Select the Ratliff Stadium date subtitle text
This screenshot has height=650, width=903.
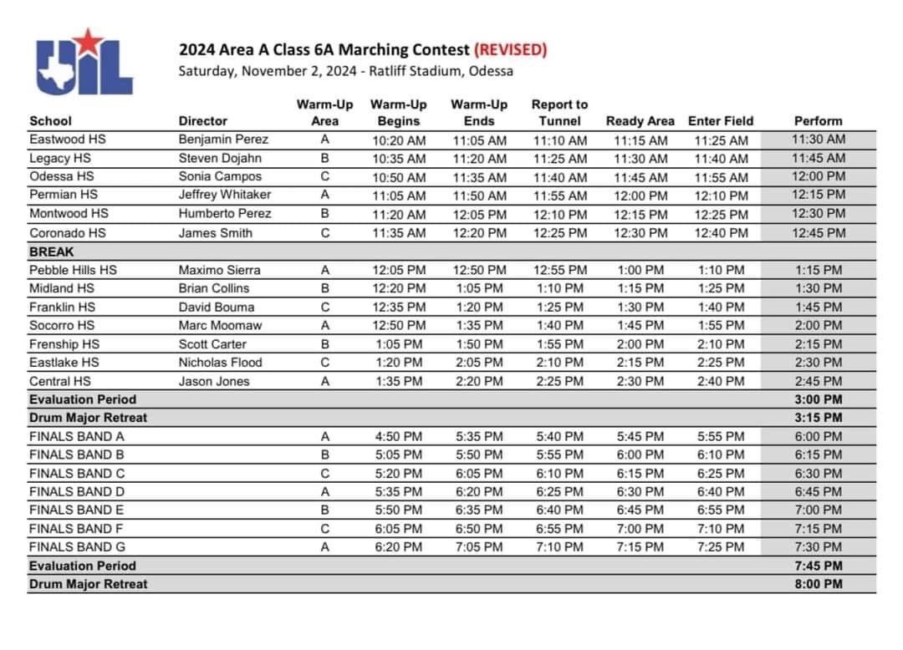click(345, 71)
